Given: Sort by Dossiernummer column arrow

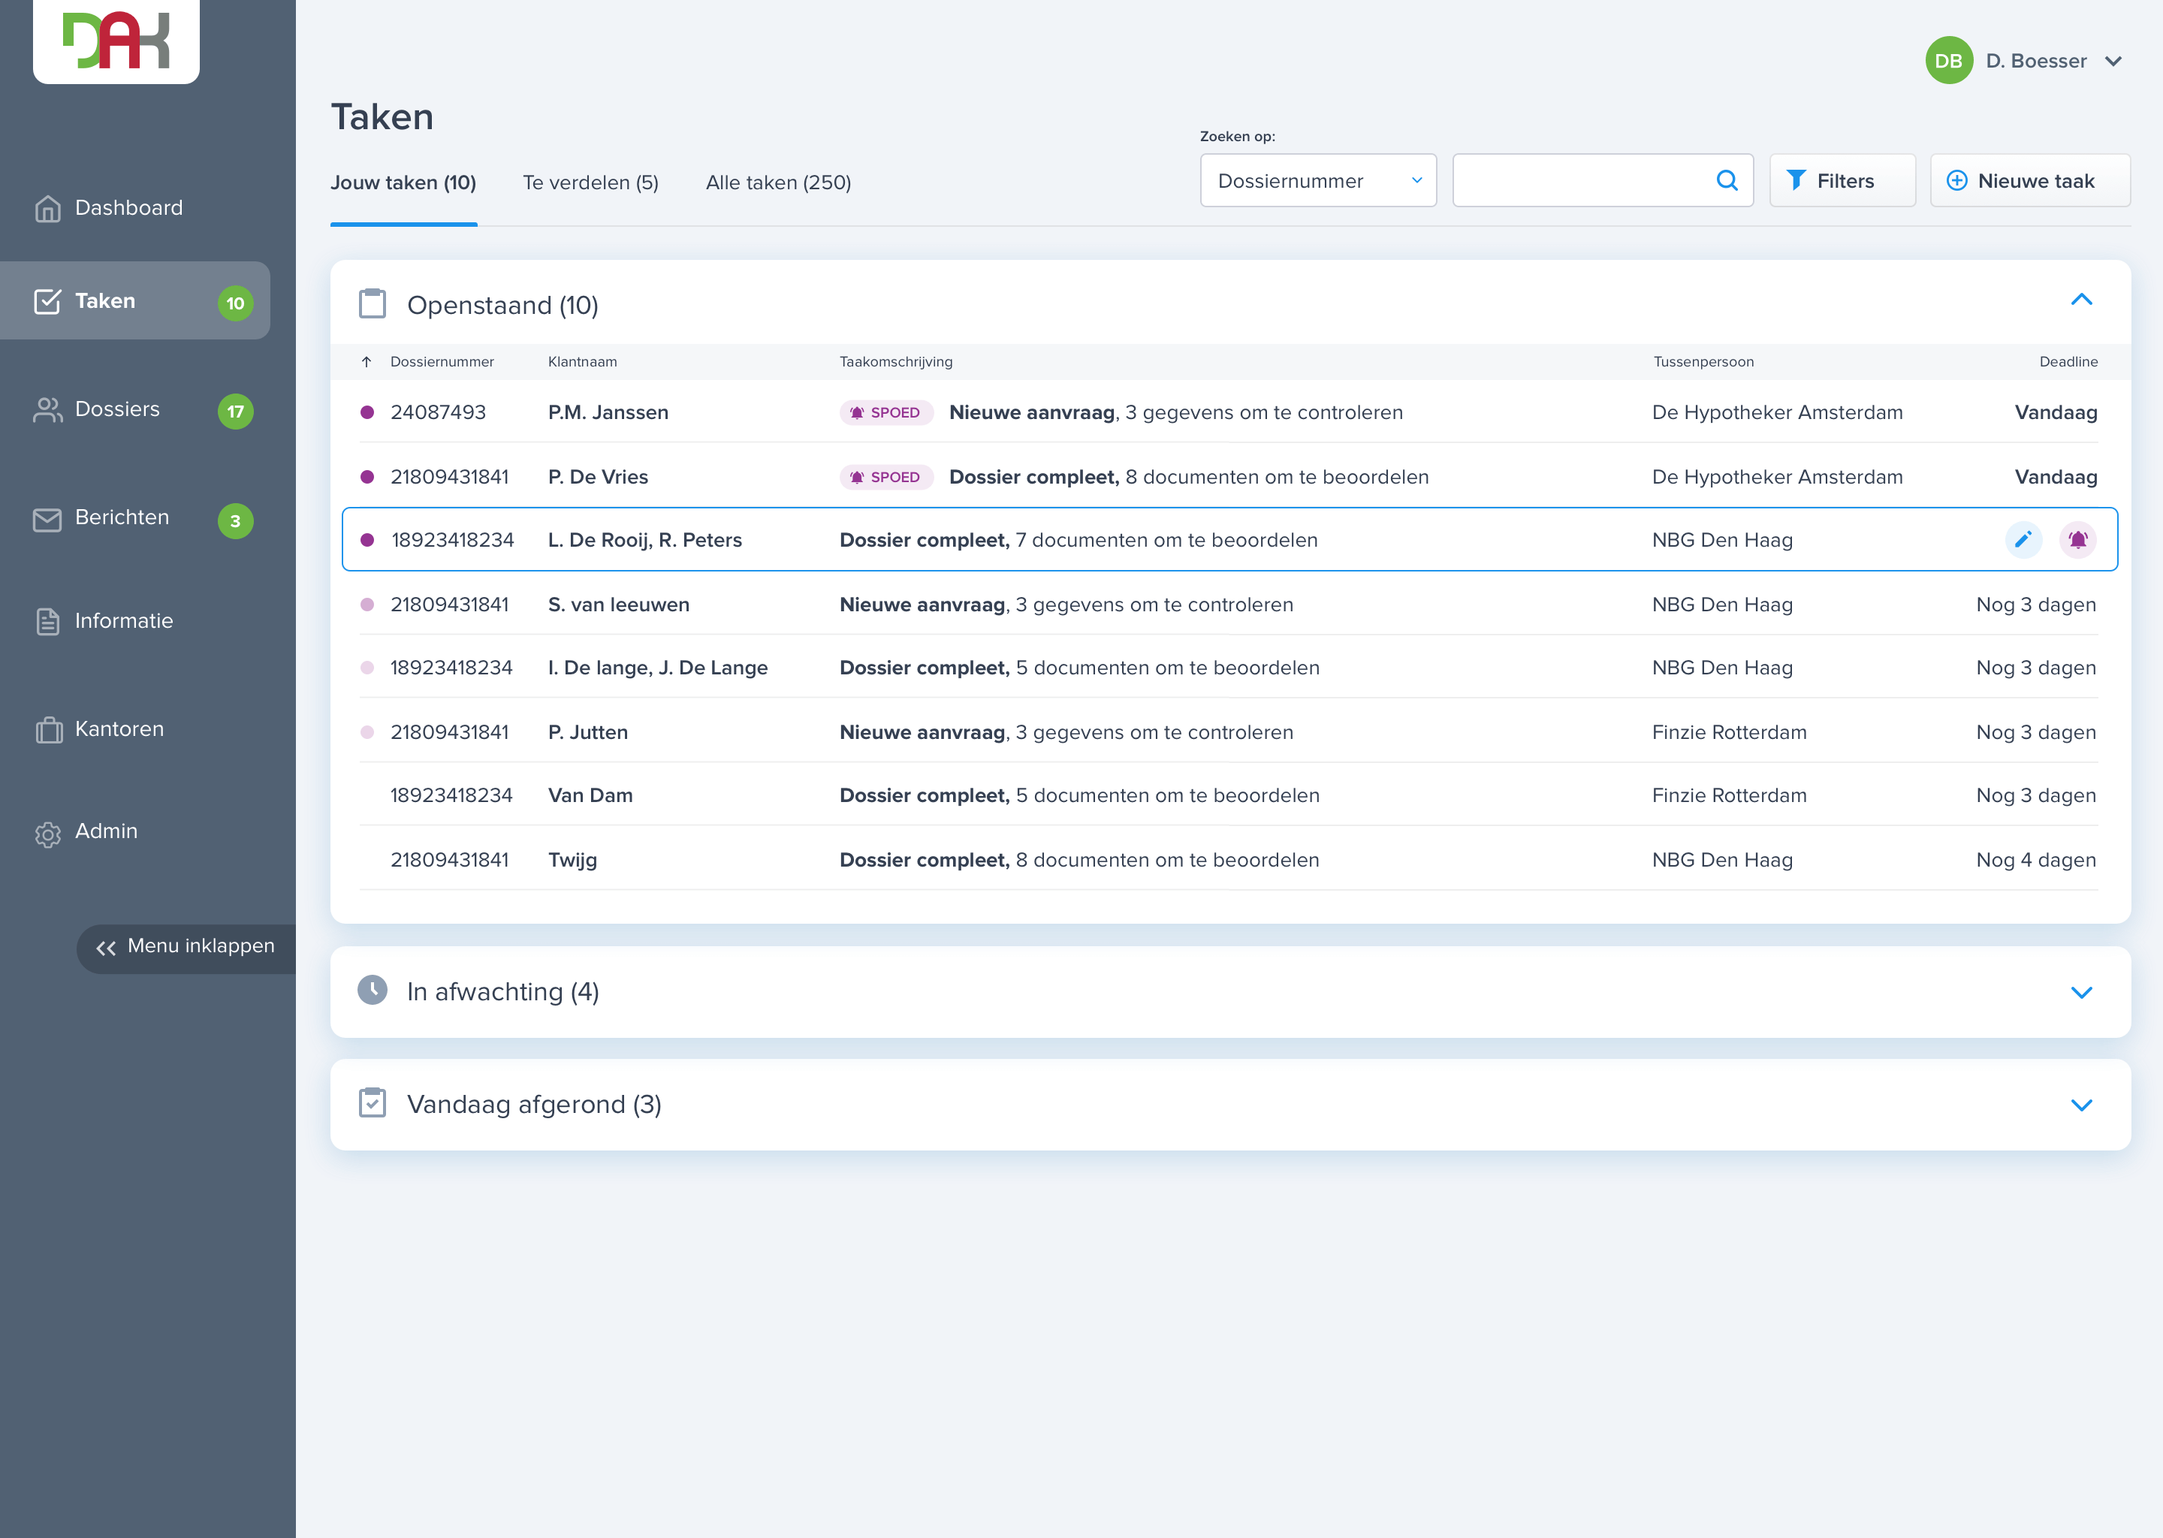Looking at the screenshot, I should coord(367,362).
